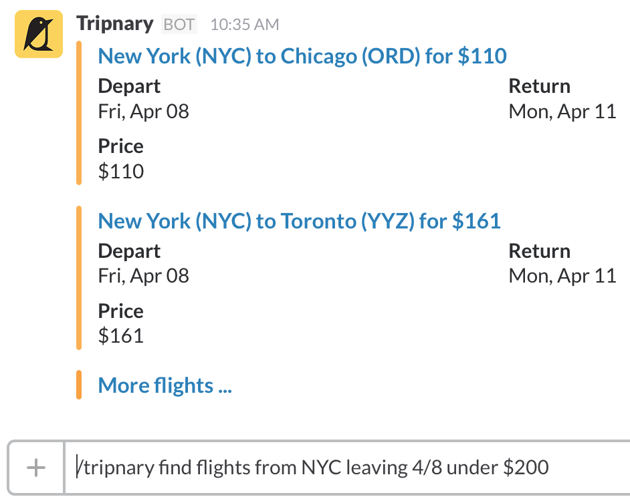Open New York to Toronto $161 link
The width and height of the screenshot is (630, 501).
[x=299, y=221]
